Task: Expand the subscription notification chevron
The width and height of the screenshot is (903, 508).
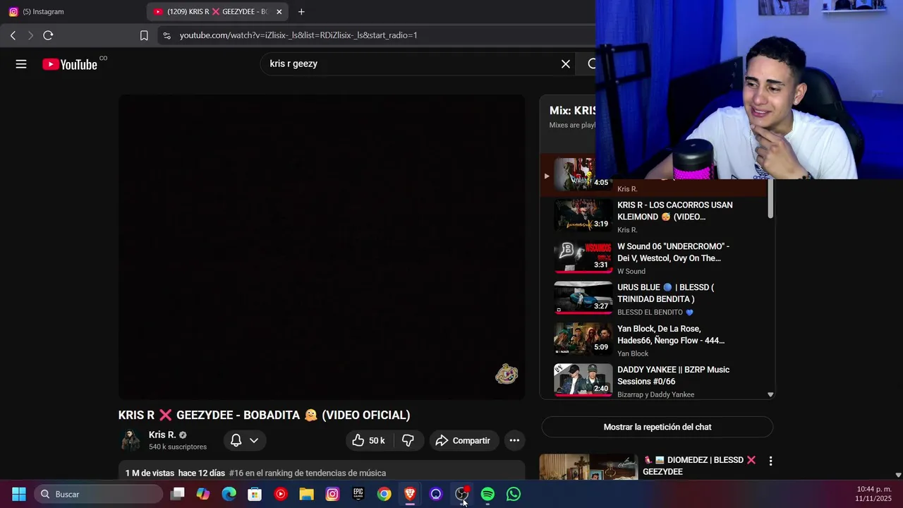Action: click(x=254, y=440)
